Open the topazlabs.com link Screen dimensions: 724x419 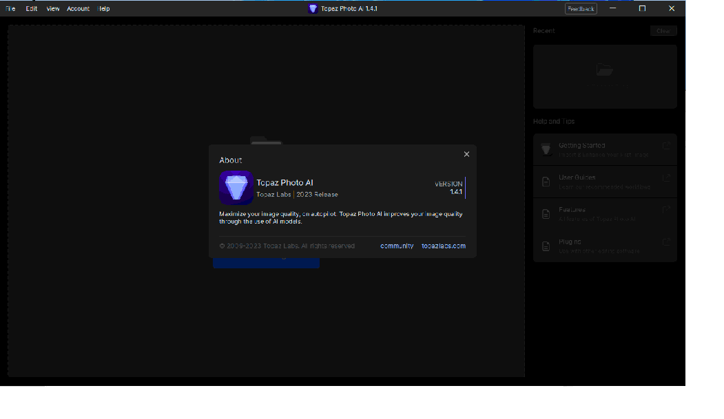click(x=443, y=246)
